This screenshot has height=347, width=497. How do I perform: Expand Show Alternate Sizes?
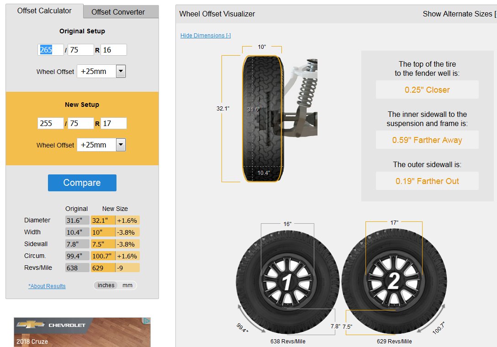(x=460, y=14)
